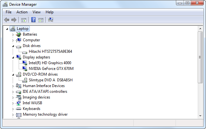Select the Laptop tree label
This screenshot has width=206, height=129.
pos(23,29)
